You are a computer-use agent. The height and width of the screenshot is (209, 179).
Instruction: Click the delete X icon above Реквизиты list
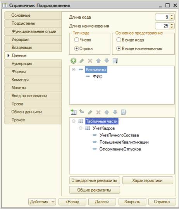click(x=90, y=61)
